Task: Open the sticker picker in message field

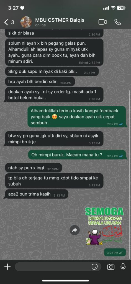Action: click(94, 267)
